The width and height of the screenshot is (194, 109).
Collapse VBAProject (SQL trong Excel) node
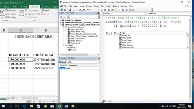coord(61,25)
